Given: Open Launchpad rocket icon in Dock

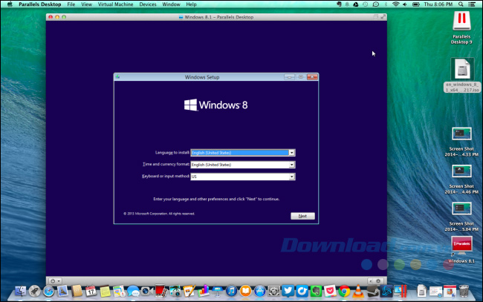Looking at the screenshot, I should [x=34, y=291].
